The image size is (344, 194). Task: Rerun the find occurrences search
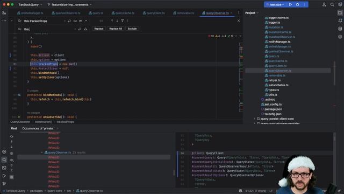tap(12, 136)
